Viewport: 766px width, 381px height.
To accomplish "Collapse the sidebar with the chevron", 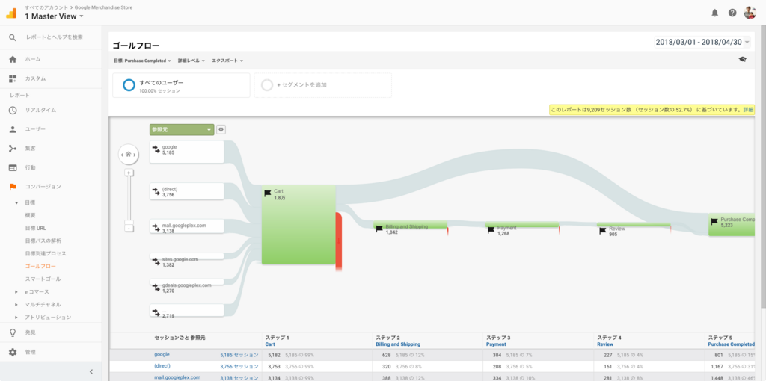I will pyautogui.click(x=91, y=372).
